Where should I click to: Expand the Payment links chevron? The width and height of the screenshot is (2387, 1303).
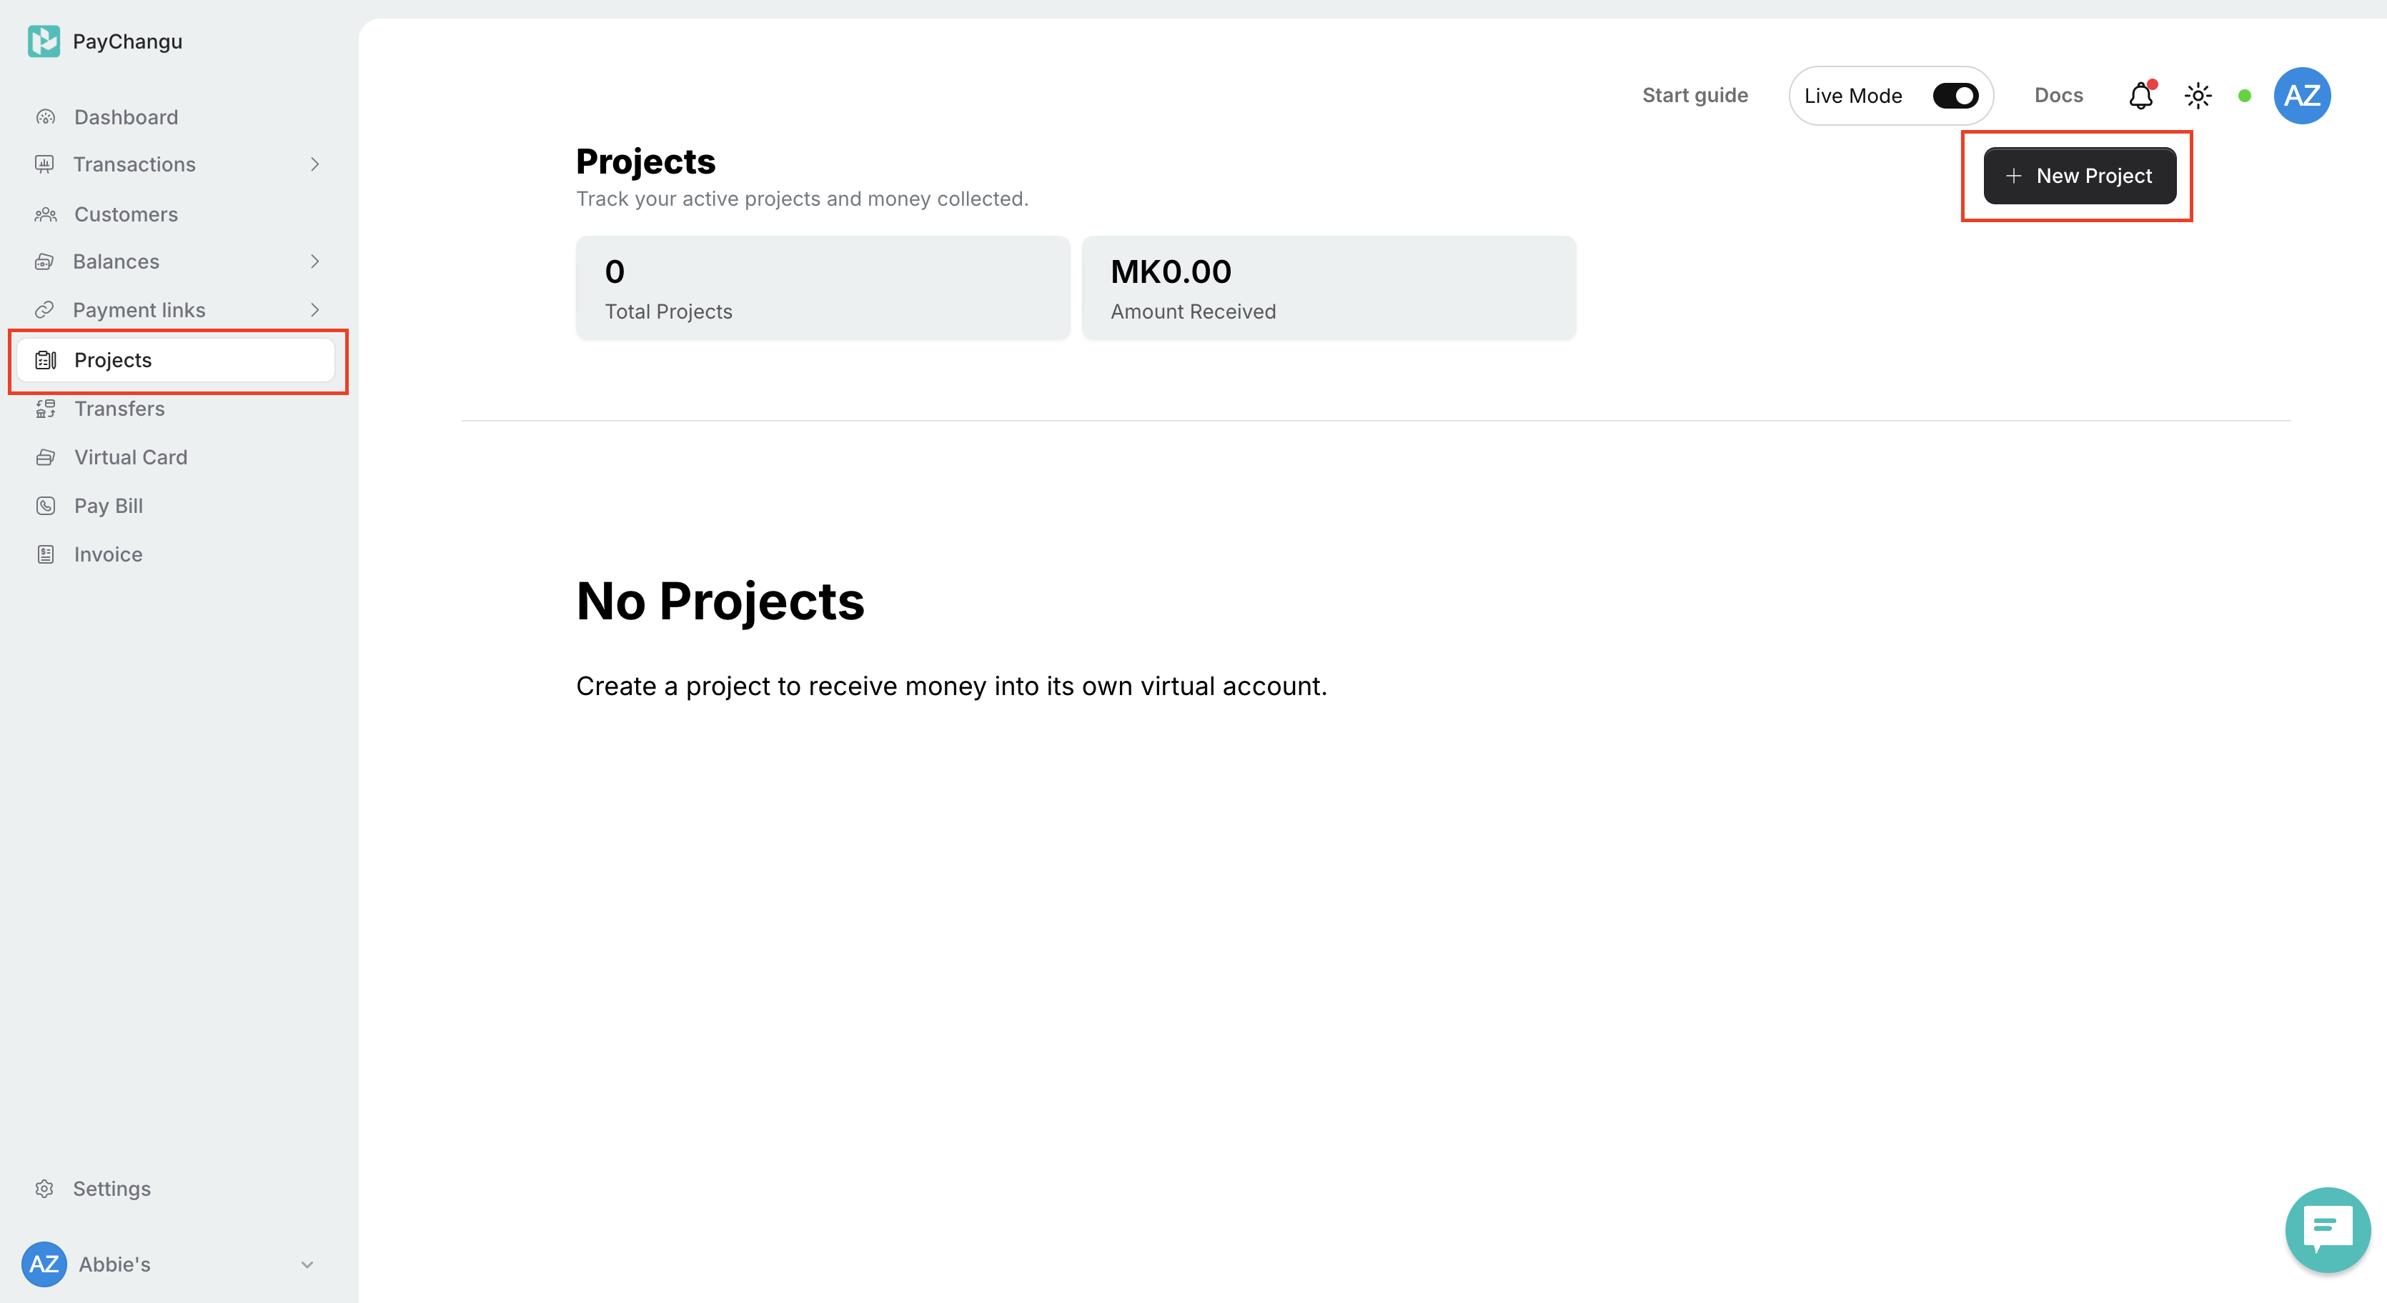tap(315, 310)
